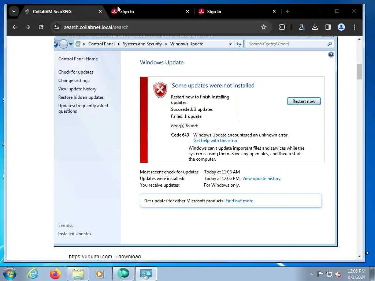Viewport: 375px width, 281px height.
Task: Expand arrow after System and Security breadcrumb
Action: point(166,44)
